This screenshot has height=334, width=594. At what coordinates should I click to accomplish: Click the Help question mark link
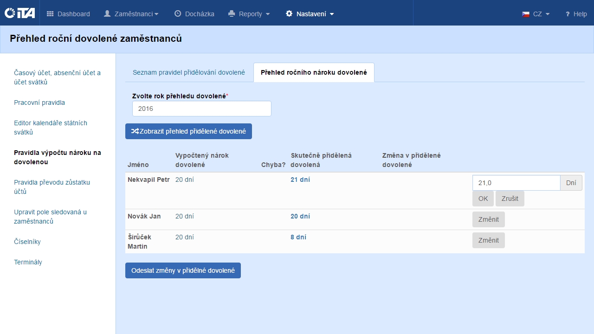click(576, 14)
